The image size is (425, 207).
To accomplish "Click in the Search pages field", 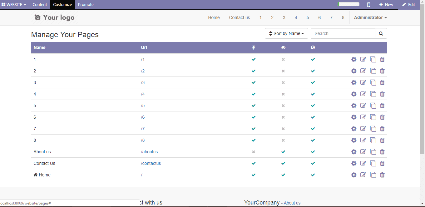I will (343, 33).
